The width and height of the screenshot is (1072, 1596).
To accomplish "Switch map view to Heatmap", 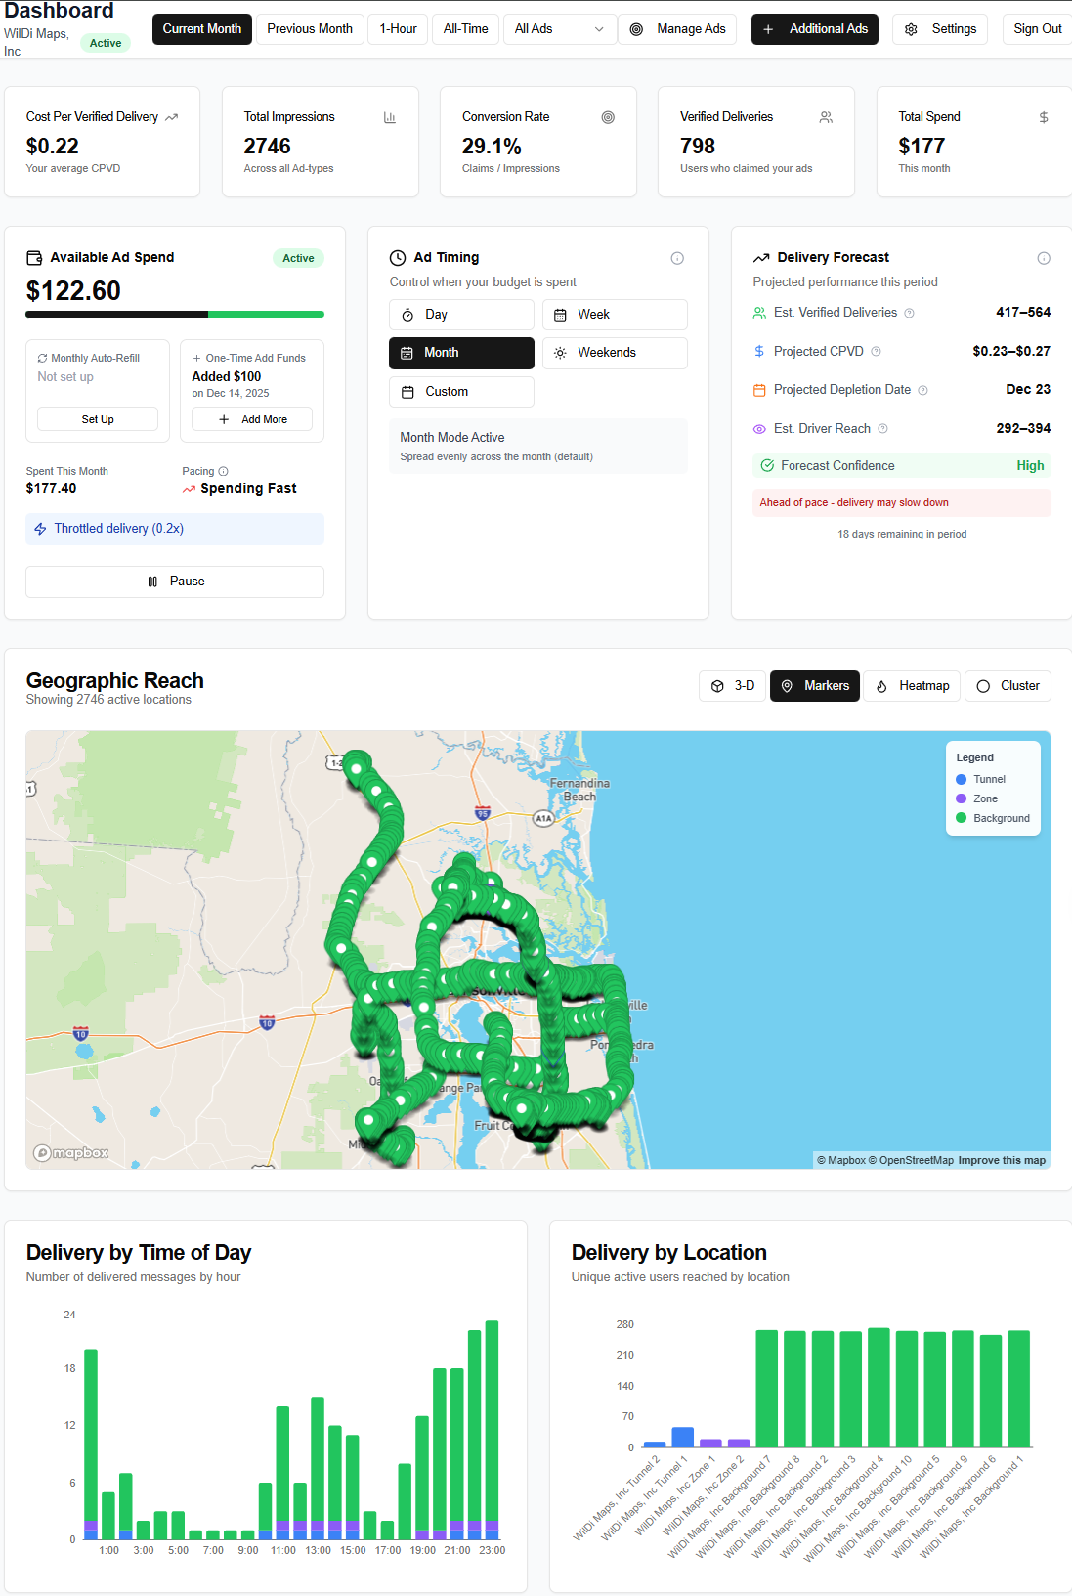I will click(913, 686).
